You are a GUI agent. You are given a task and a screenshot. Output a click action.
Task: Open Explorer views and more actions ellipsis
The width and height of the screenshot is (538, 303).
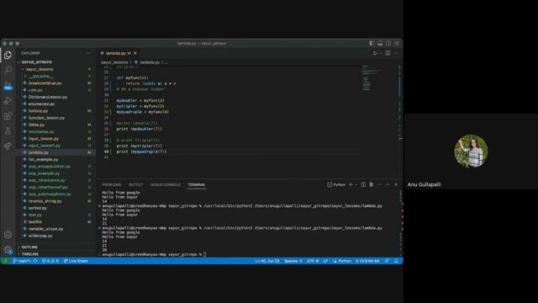[89, 53]
